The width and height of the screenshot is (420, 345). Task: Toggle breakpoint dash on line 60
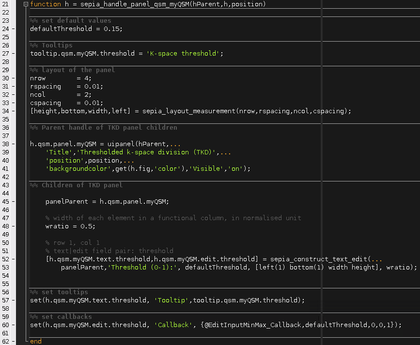click(x=14, y=325)
